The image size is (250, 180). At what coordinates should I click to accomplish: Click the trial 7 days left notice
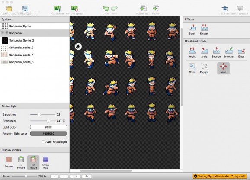tap(220, 176)
